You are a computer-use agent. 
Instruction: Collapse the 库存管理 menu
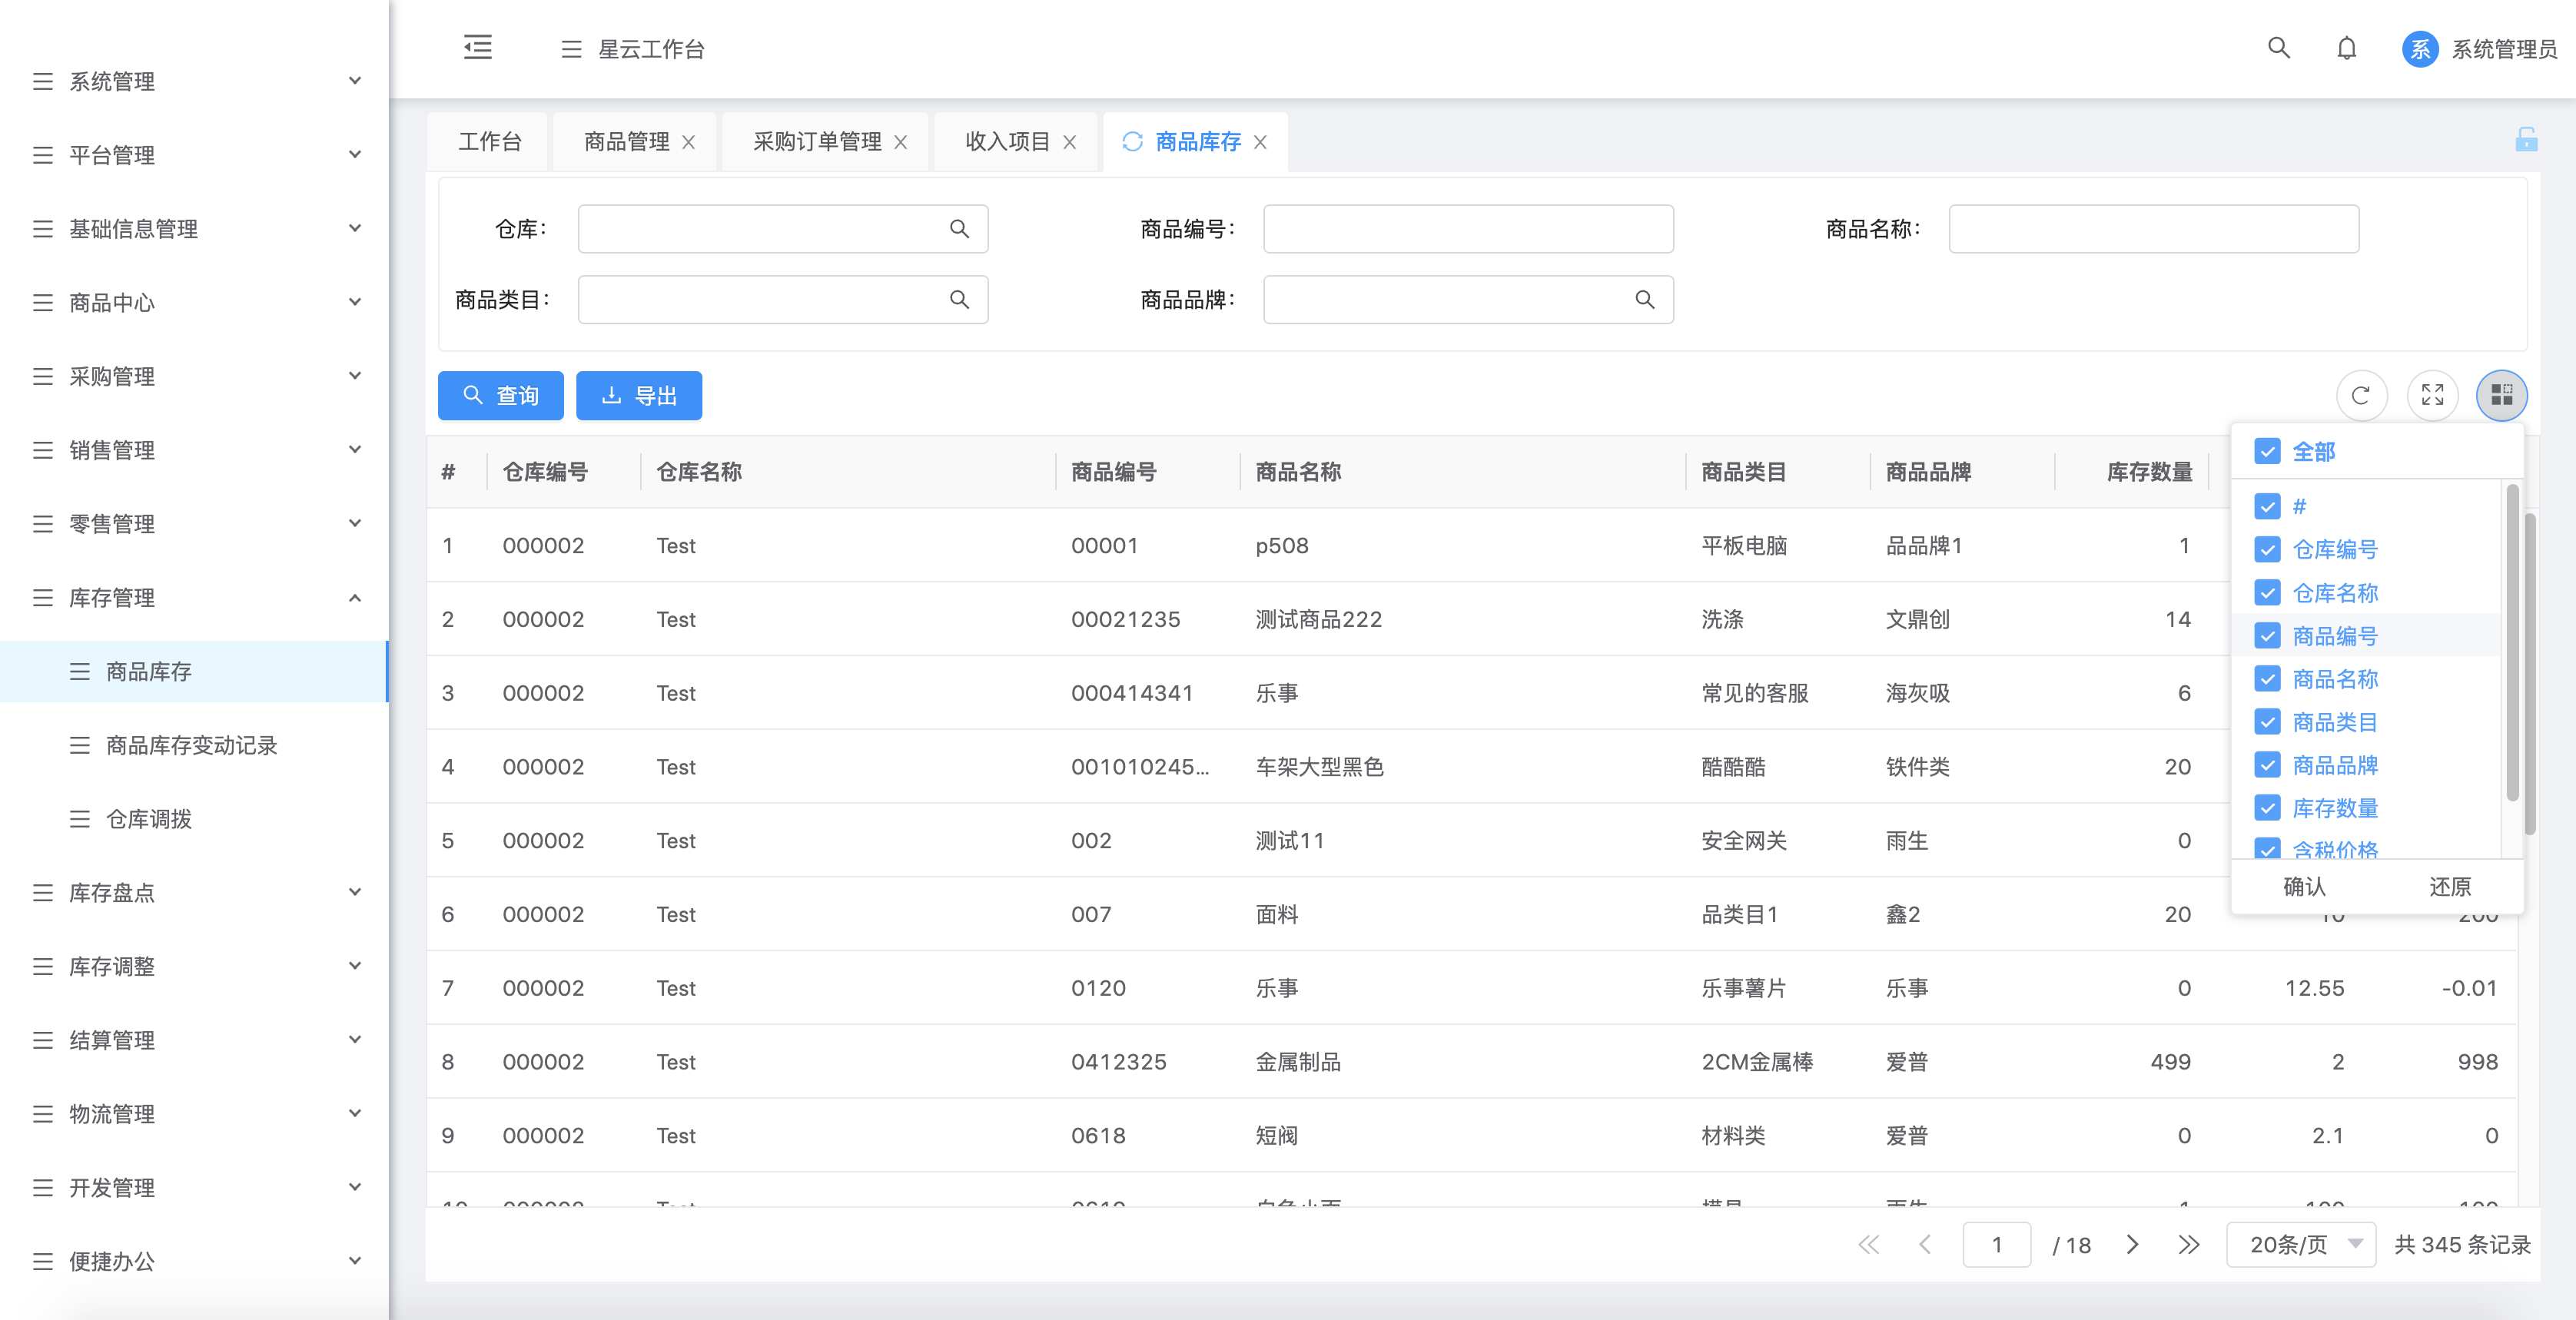194,598
